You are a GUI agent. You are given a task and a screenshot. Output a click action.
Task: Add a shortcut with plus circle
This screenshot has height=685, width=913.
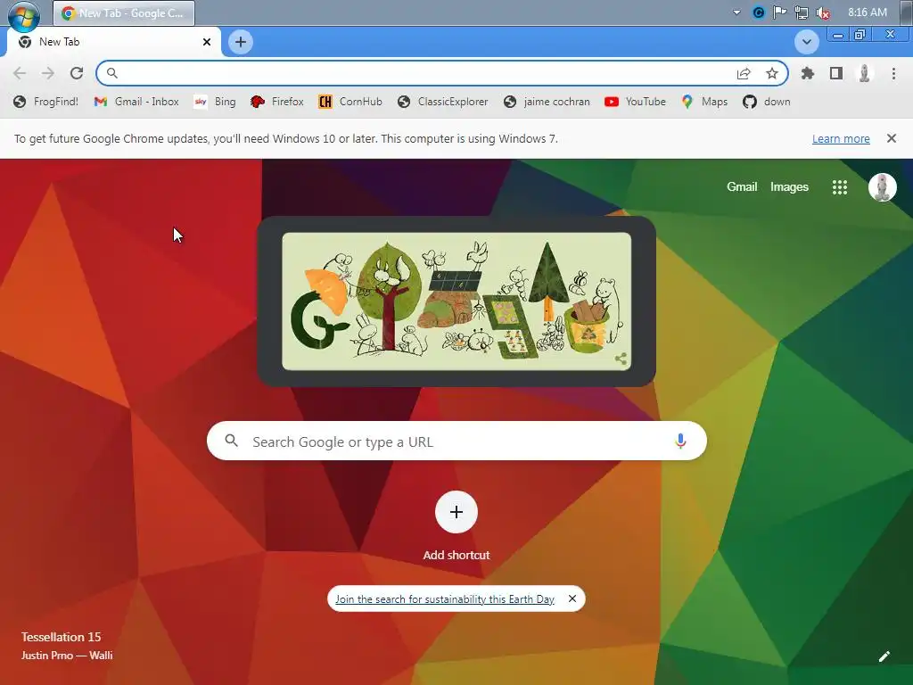(x=456, y=512)
